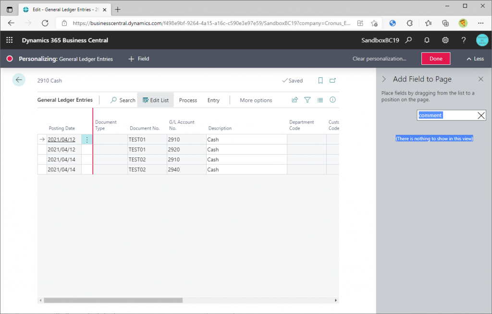This screenshot has height=314, width=492.
Task: Open the Process menu
Action: pos(188,100)
